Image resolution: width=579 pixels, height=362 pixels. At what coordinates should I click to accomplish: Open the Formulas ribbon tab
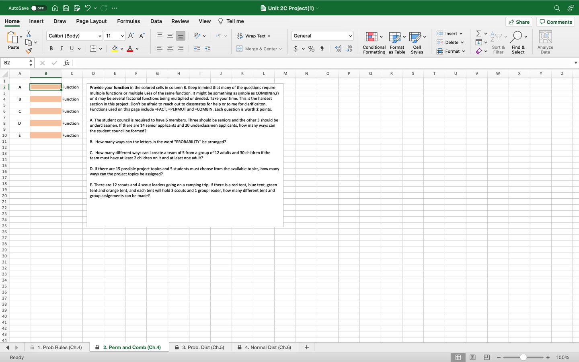click(x=129, y=21)
